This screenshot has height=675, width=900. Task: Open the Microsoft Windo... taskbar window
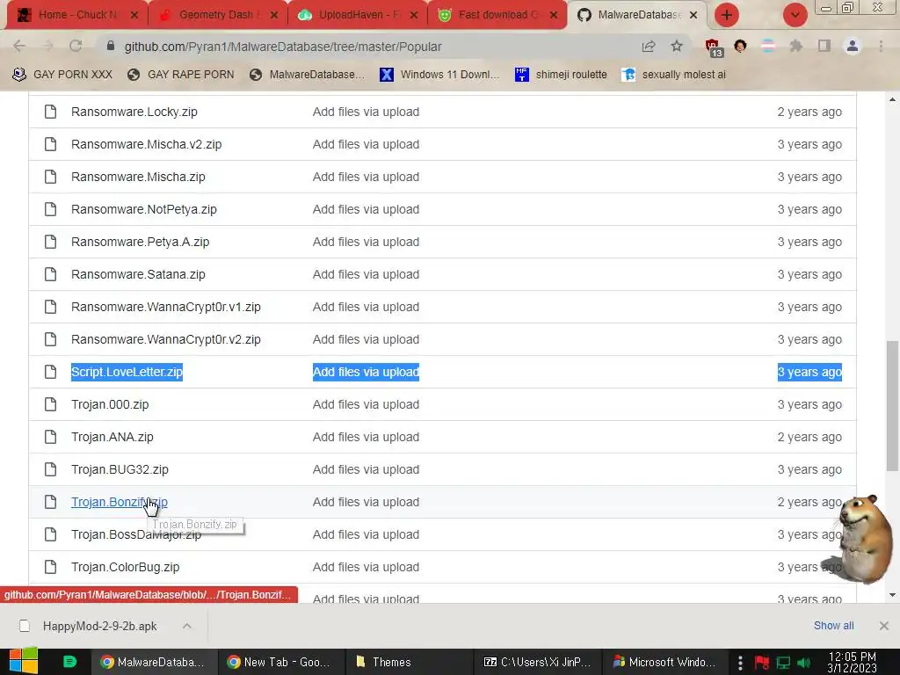click(x=664, y=662)
